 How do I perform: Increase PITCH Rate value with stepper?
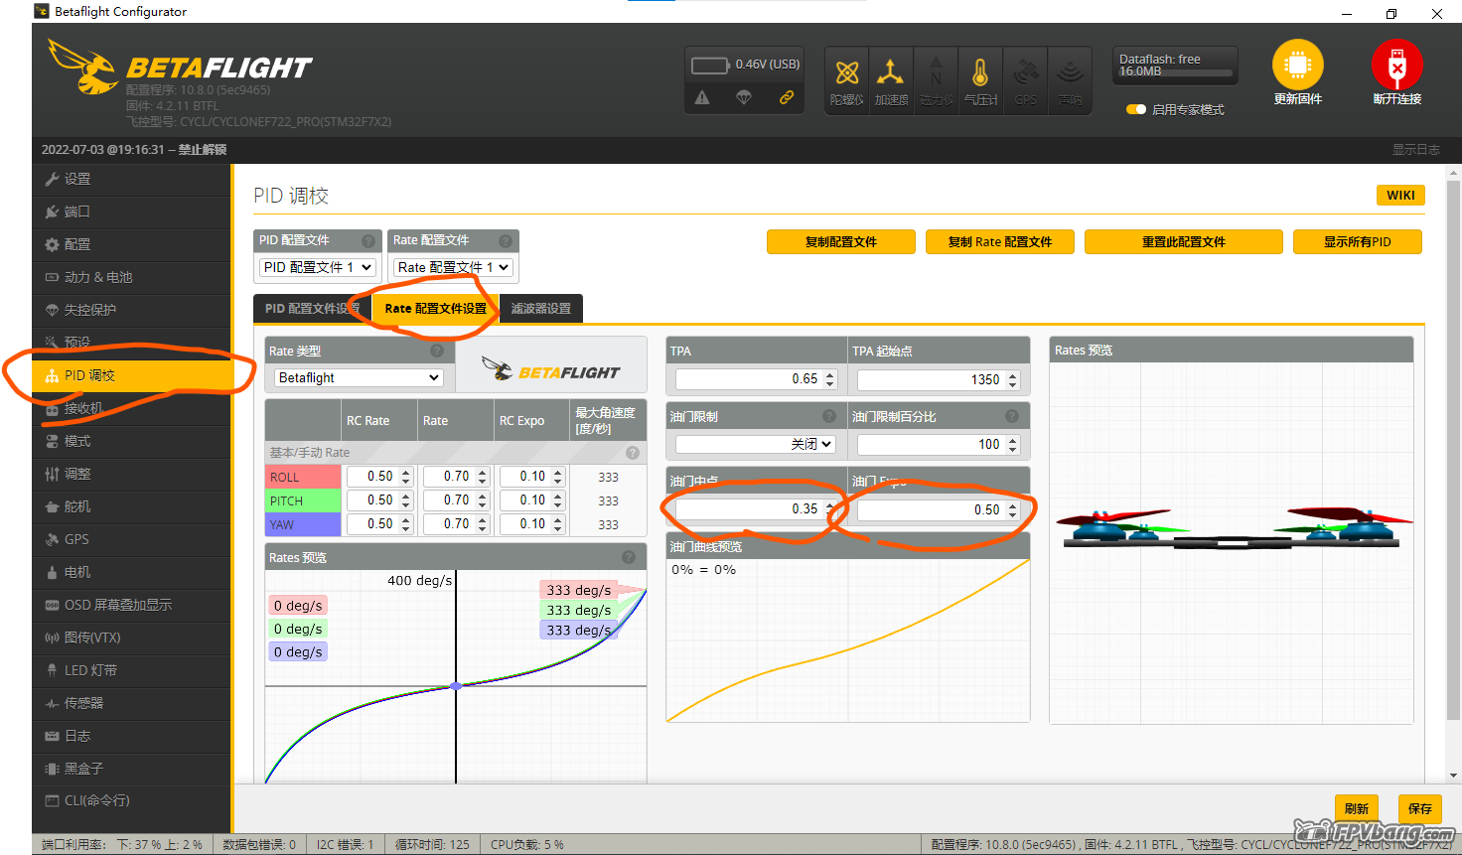pos(483,496)
